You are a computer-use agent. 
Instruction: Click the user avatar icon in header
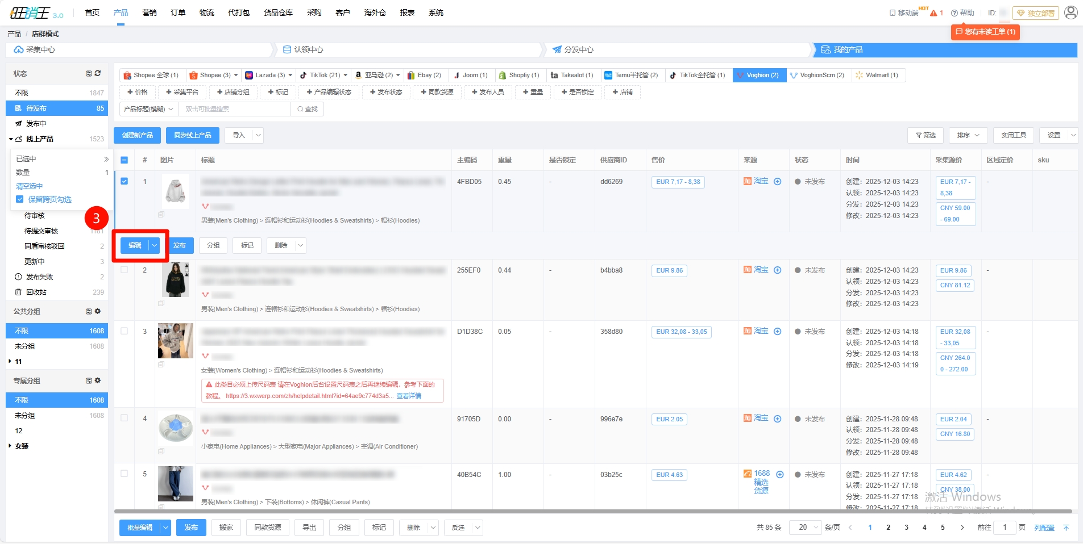point(1070,12)
